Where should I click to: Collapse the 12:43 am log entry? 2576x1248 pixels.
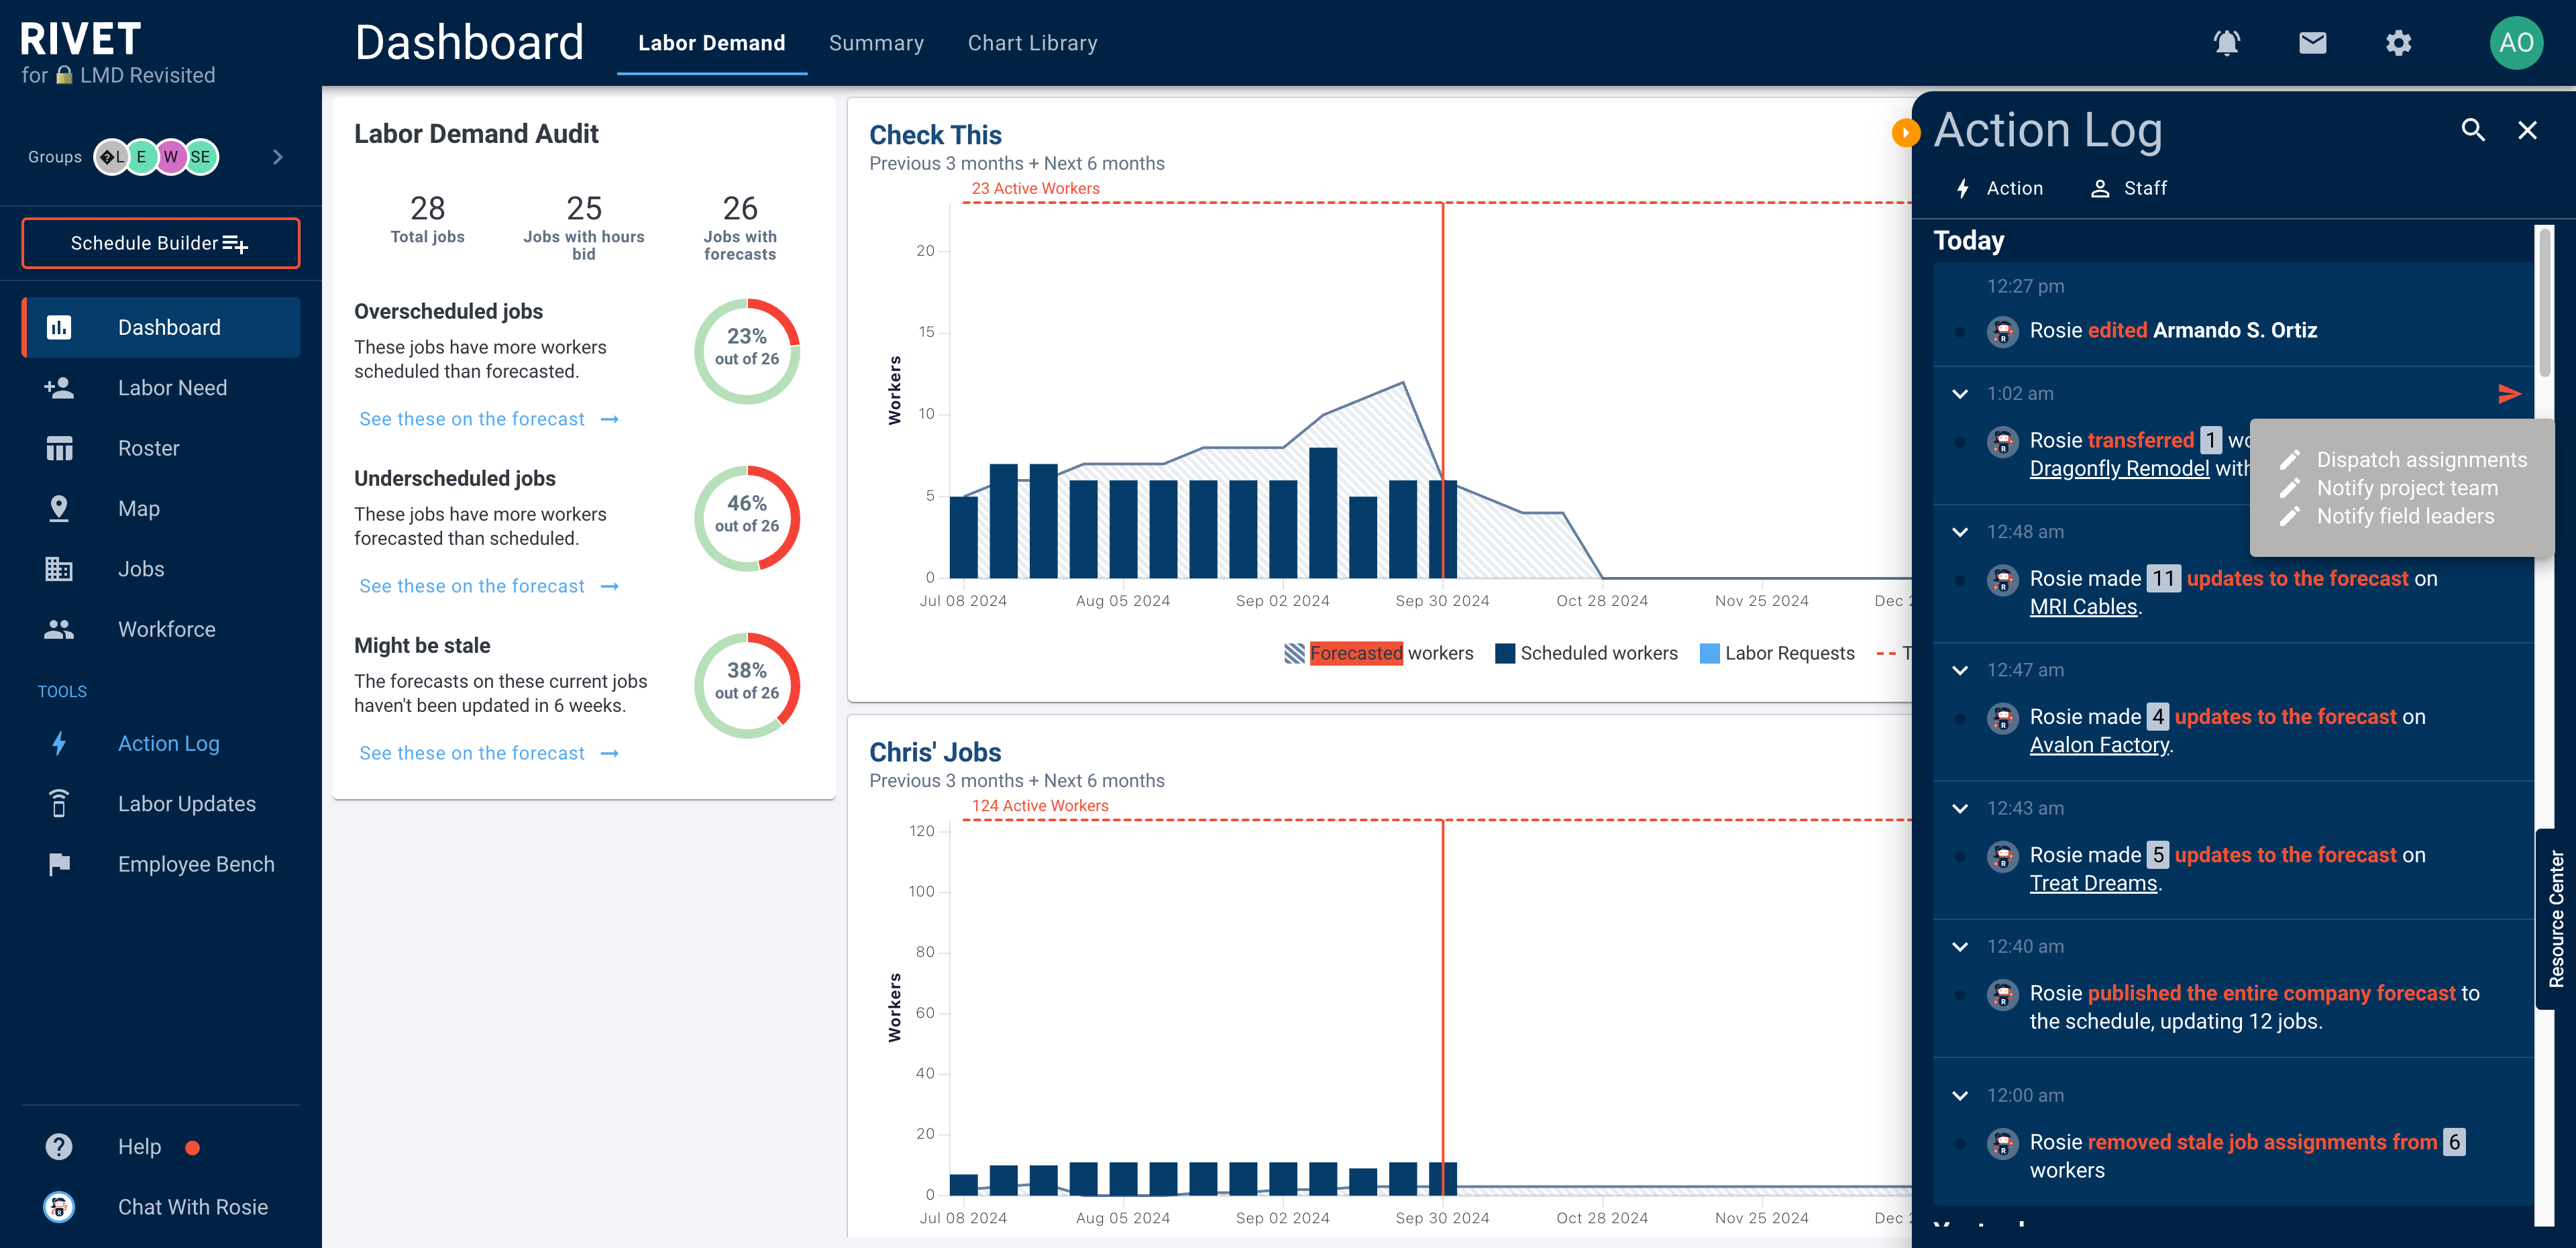1960,808
